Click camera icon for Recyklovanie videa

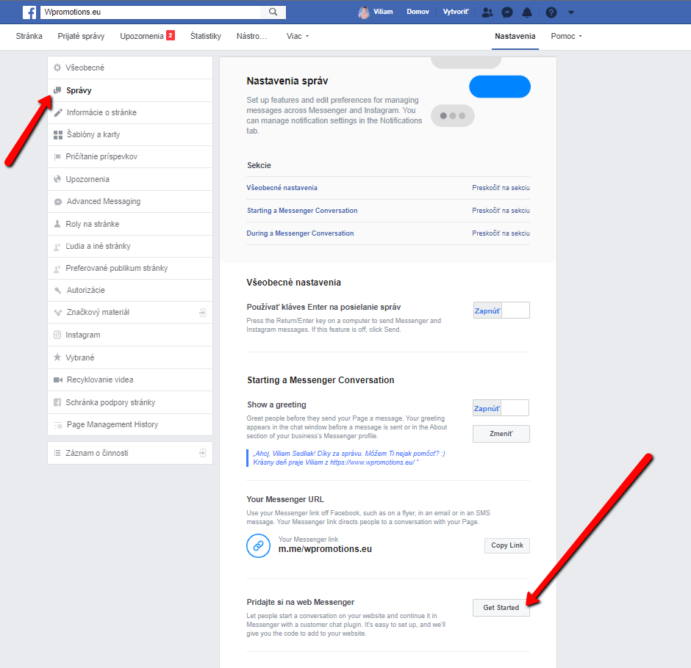click(x=58, y=380)
